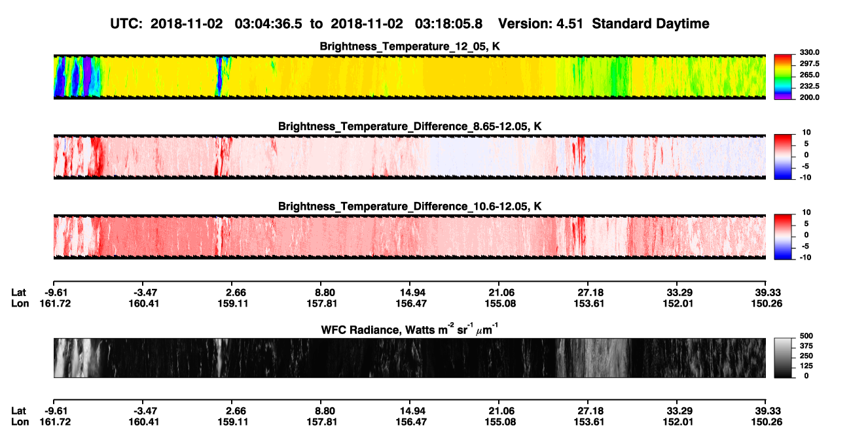Click Lat 27.18 tick label above WFC plot

click(588, 292)
